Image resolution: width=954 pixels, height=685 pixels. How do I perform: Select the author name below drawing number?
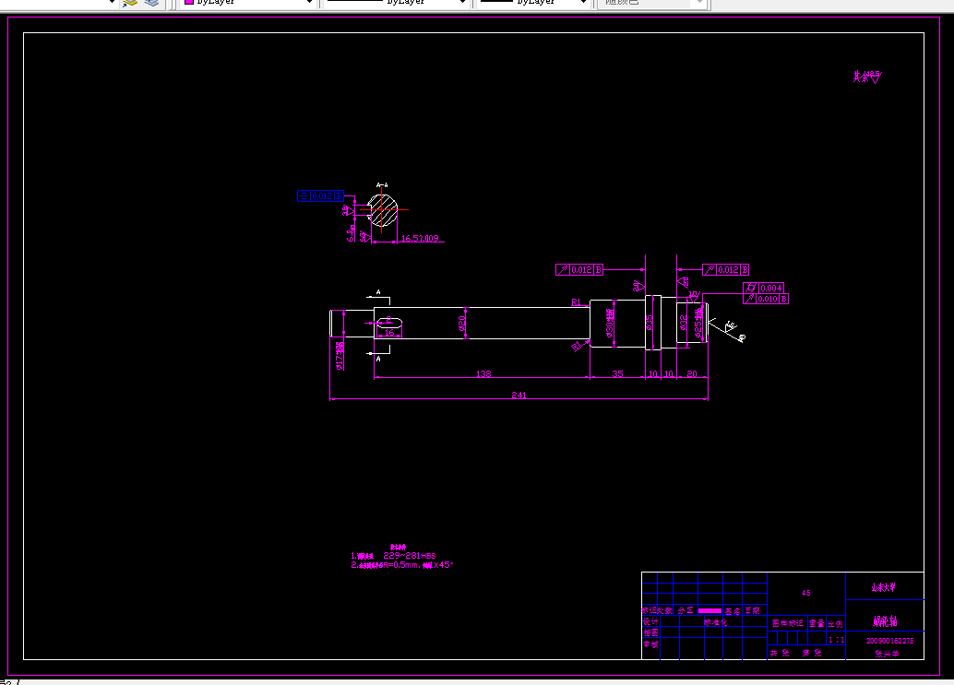(887, 654)
